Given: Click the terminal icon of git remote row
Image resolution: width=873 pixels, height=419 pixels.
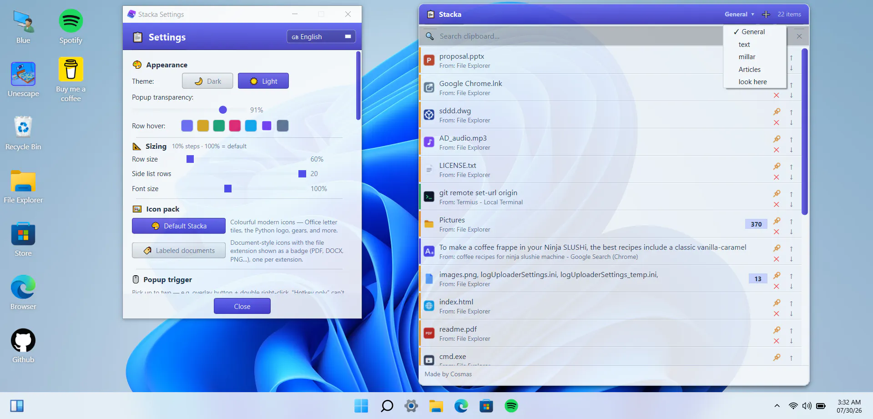Looking at the screenshot, I should (x=429, y=197).
